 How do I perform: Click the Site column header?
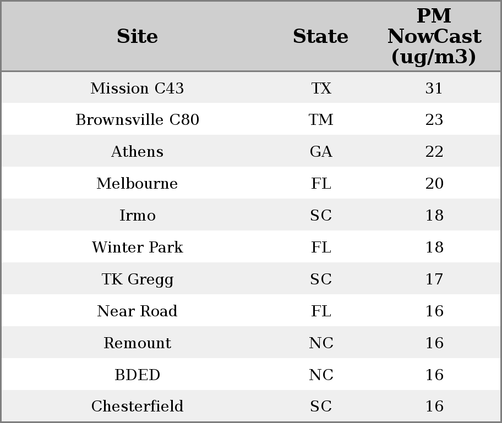[x=137, y=37]
